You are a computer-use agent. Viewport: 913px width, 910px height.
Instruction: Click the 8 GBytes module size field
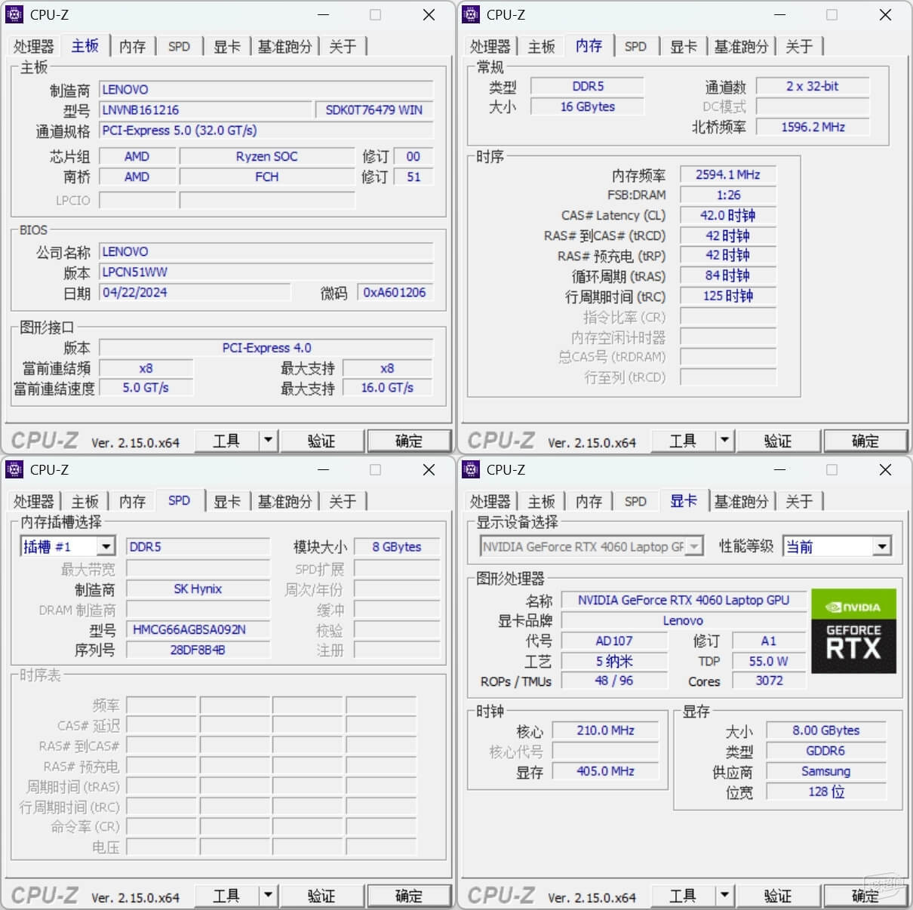396,546
